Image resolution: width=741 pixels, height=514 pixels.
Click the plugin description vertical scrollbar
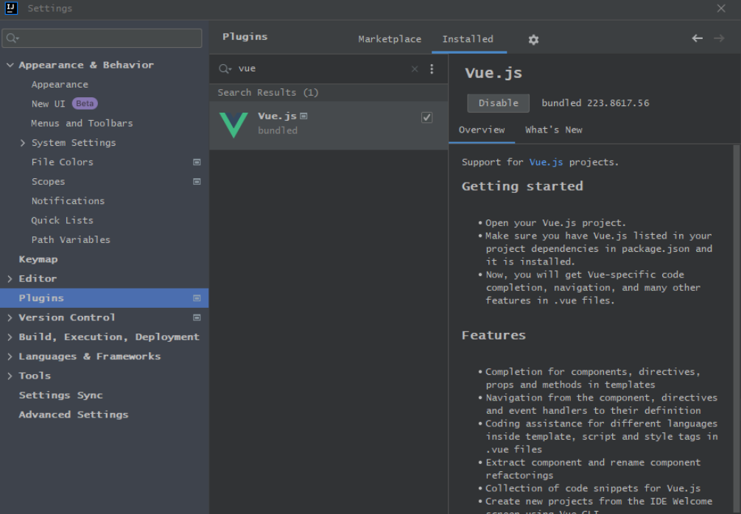[737, 329]
